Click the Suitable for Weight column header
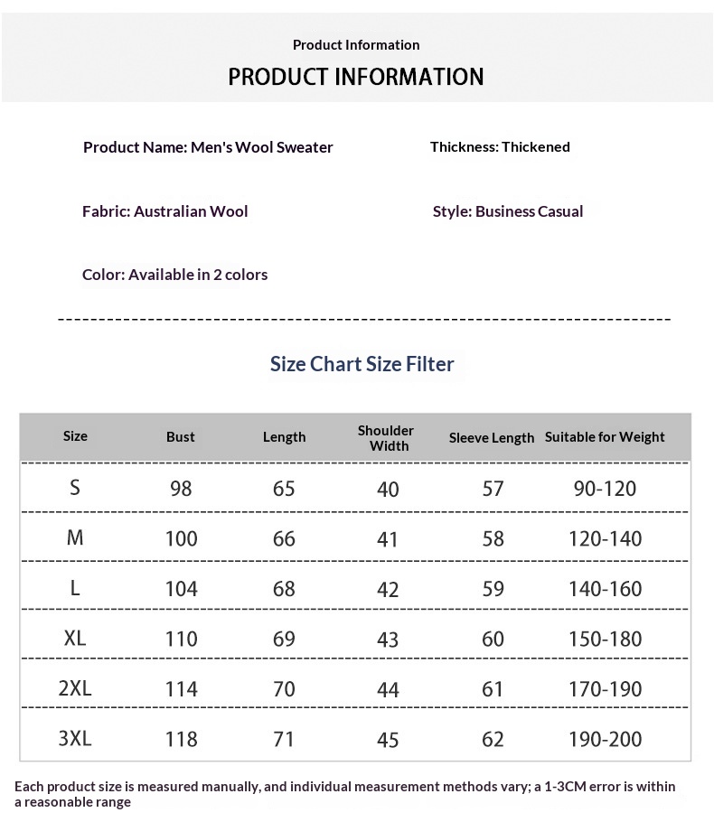Image resolution: width=714 pixels, height=822 pixels. [x=605, y=437]
